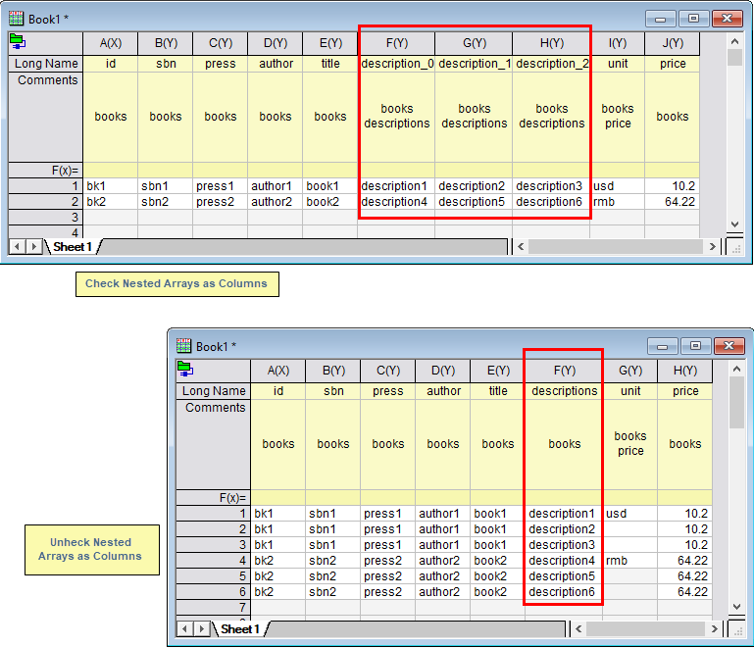
Task: Click horizontal scrollbar left arrow in top workbook
Action: click(x=521, y=247)
